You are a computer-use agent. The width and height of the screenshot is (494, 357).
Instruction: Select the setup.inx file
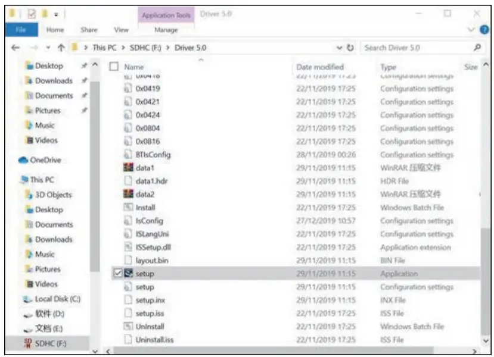coord(150,300)
